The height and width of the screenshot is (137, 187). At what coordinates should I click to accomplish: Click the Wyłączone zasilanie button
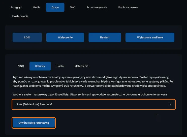point(150,37)
